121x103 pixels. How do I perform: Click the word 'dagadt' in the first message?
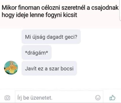55,37
